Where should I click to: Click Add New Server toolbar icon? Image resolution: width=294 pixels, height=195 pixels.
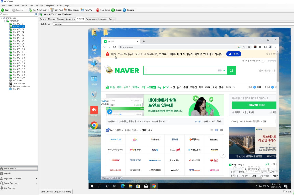(30, 10)
